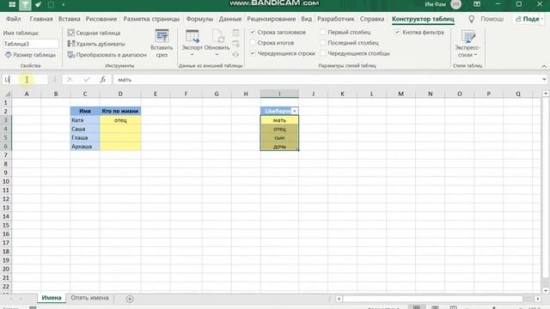Toggle Строка итогов checkbox
The image size is (550, 309).
click(253, 43)
